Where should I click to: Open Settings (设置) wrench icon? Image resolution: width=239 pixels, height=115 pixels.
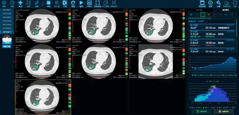point(218,3)
